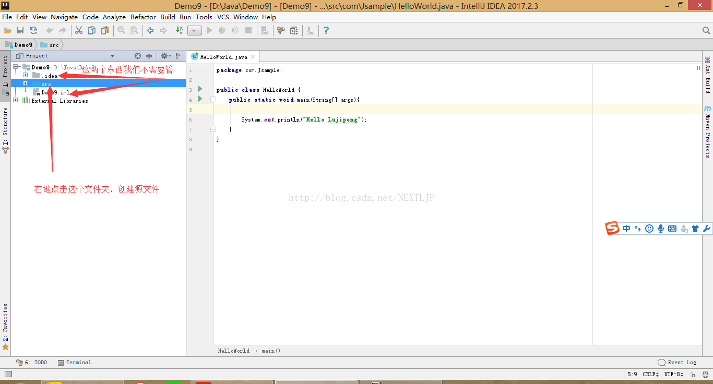Click the Paste clipboard icon
713x384 pixels.
105,30
